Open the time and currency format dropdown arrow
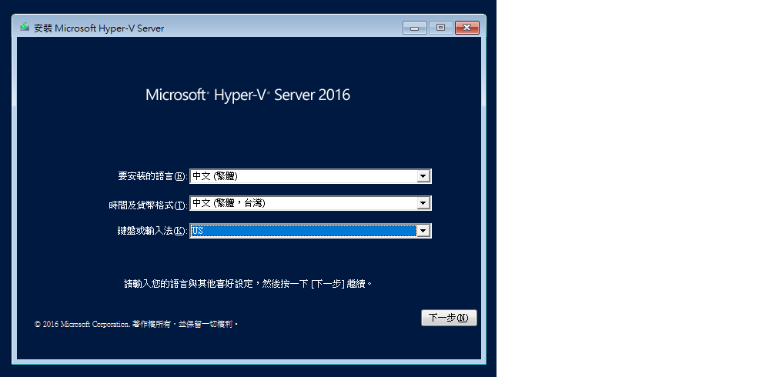 click(x=423, y=203)
